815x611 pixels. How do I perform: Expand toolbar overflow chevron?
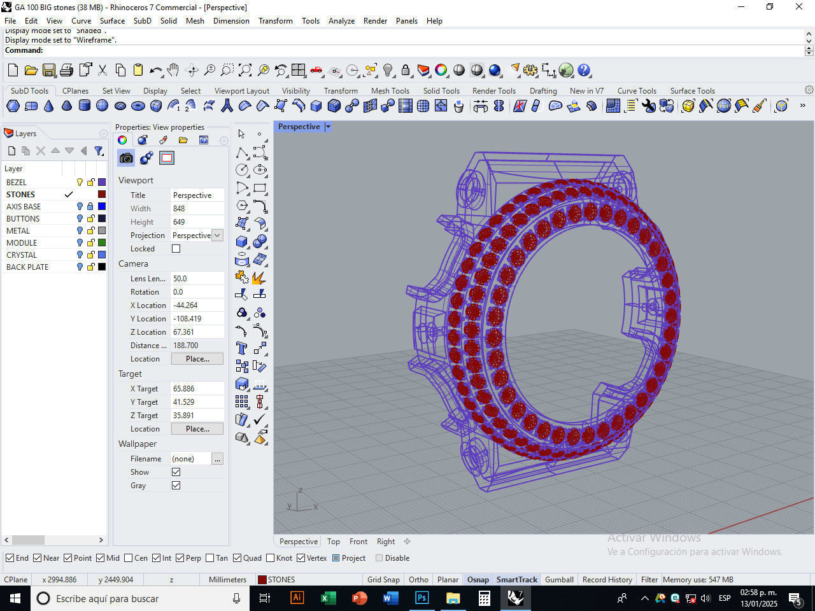point(802,106)
